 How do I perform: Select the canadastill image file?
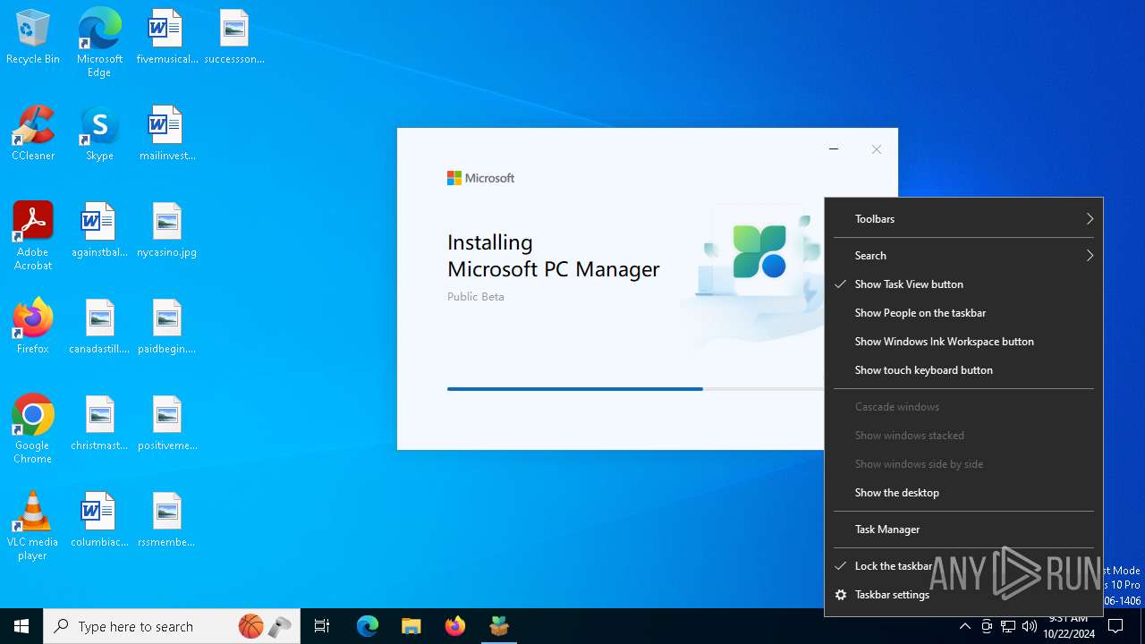pyautogui.click(x=99, y=327)
